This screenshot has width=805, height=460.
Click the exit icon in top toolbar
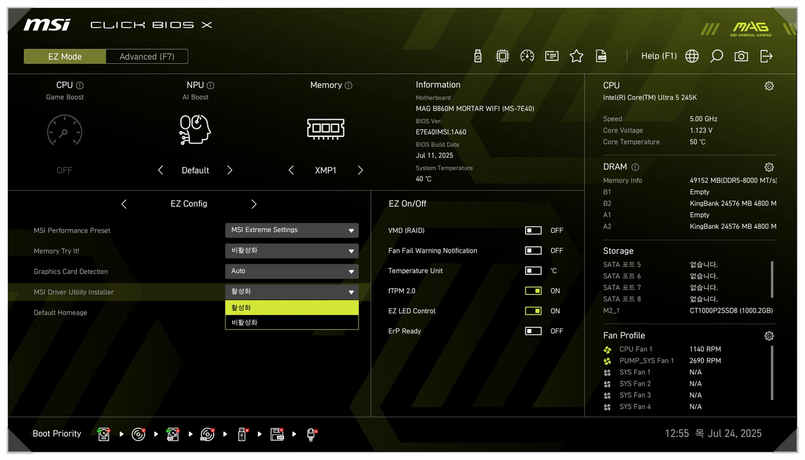(x=766, y=57)
